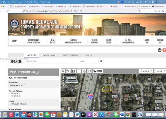Open the HOME navigation item
Screen dimensions: 166x119
(x=15, y=41)
